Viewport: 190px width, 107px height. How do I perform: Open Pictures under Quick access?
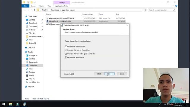pos(32,30)
